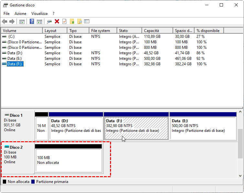Select the Data (D:) volume in the list
The height and width of the screenshot is (193, 244).
[15, 53]
